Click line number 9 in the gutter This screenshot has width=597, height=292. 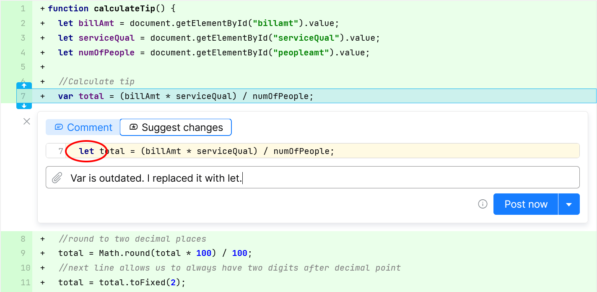pyautogui.click(x=23, y=253)
